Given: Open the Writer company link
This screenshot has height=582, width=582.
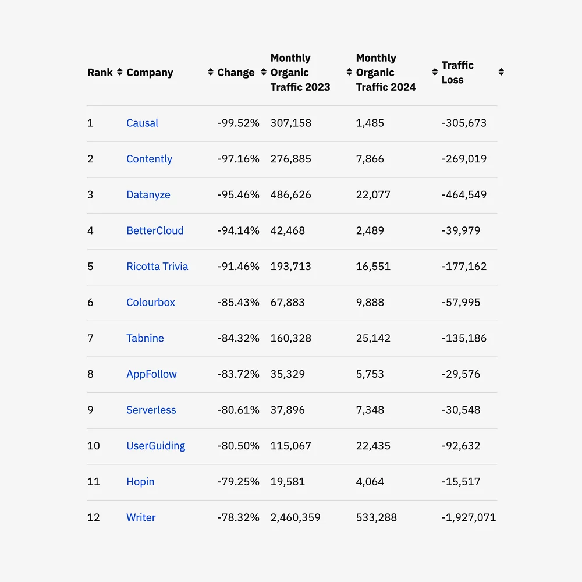Looking at the screenshot, I should (x=141, y=517).
